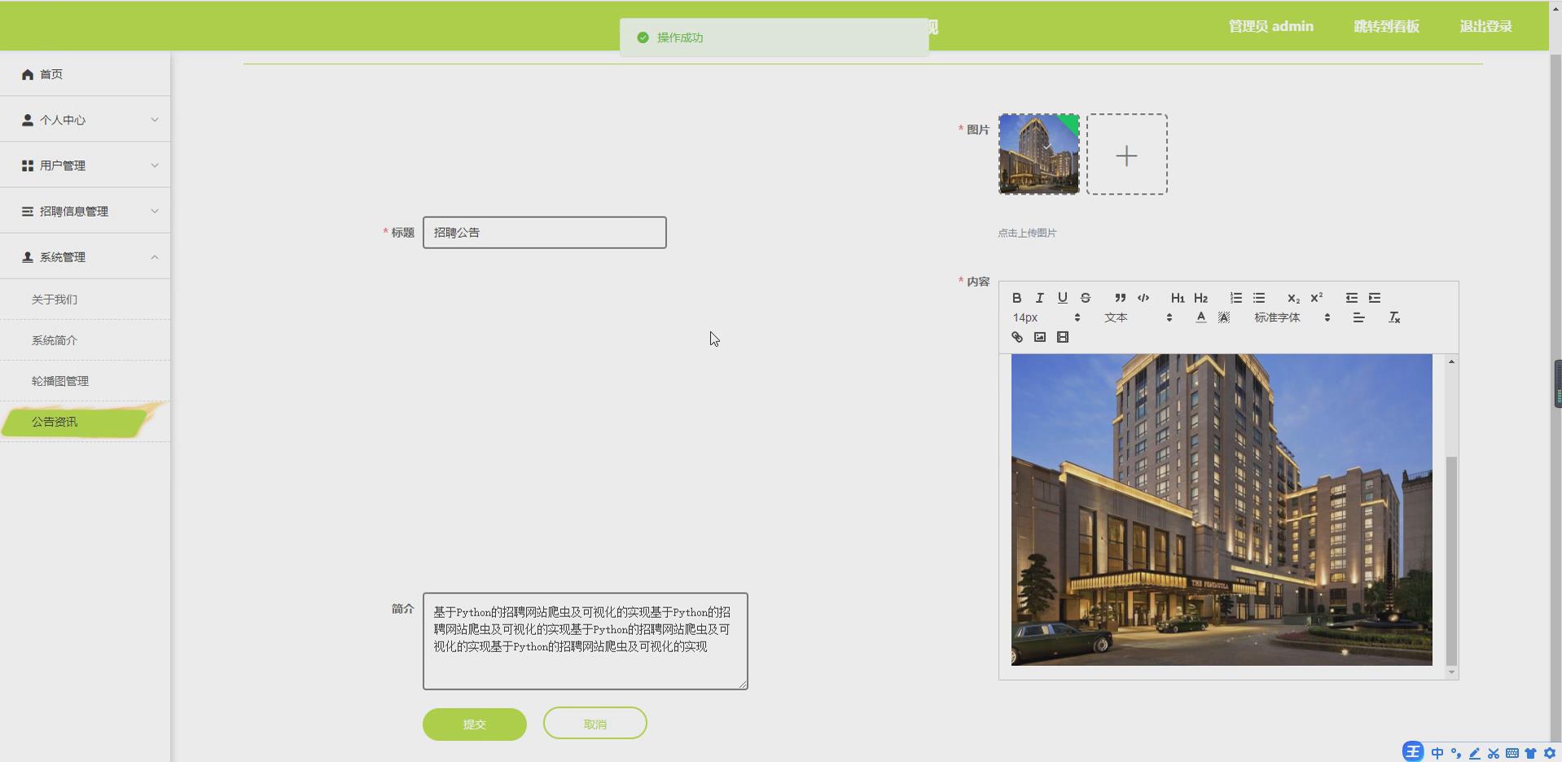
Task: Open the 文本 paragraph style dropdown
Action: click(x=1138, y=317)
